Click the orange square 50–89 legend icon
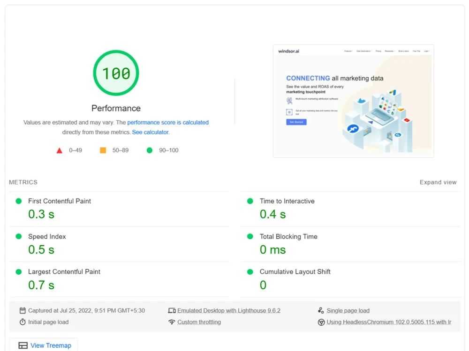Viewport: 469px width, 351px height. [x=103, y=150]
